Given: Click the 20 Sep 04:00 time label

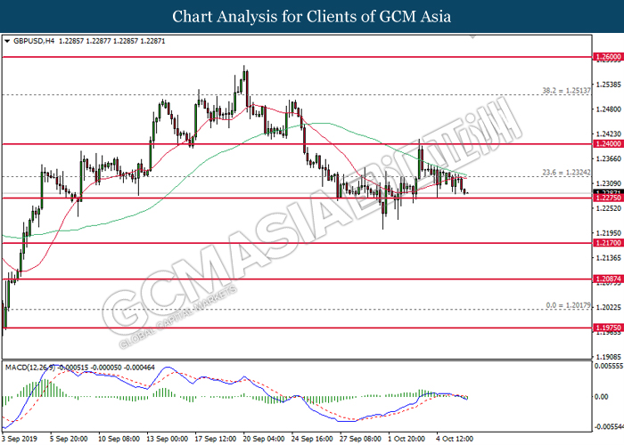Looking at the screenshot, I should [x=264, y=439].
